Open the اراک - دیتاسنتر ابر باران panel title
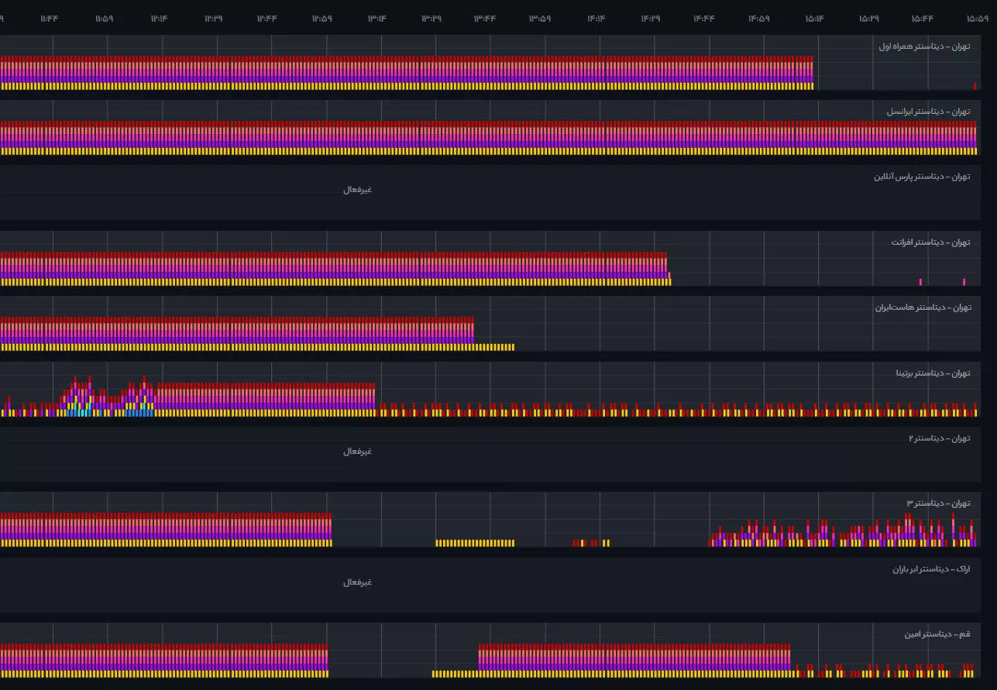 [930, 569]
